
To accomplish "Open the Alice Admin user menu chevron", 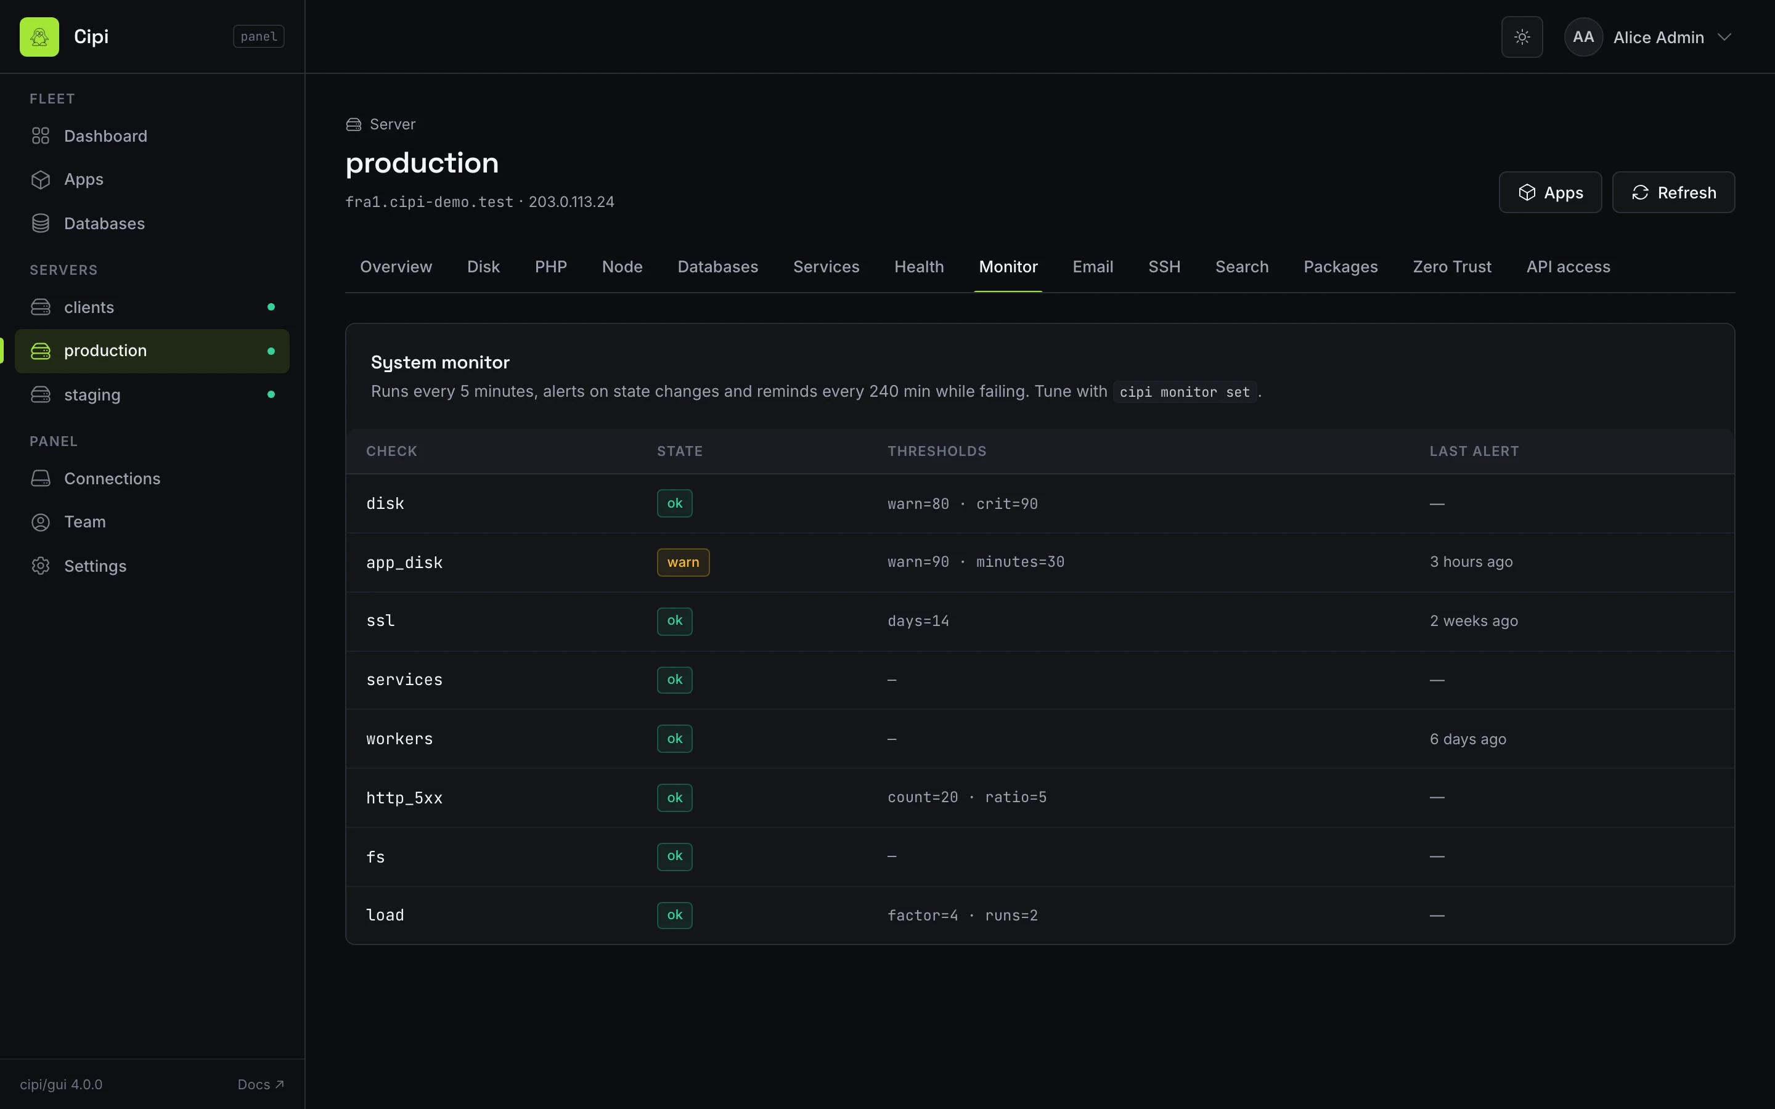I will 1724,38.
